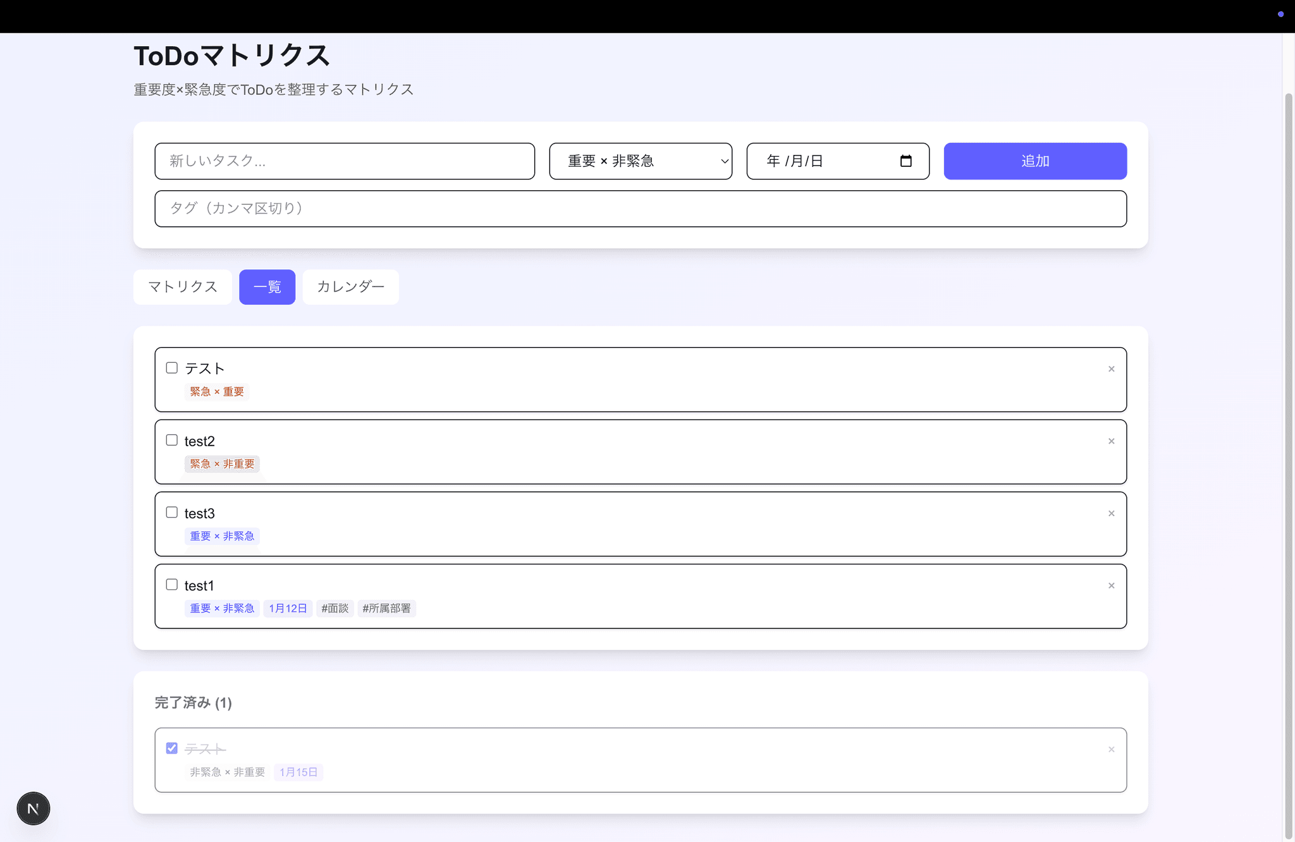
Task: Remove the test1 task with × icon
Action: tap(1111, 586)
